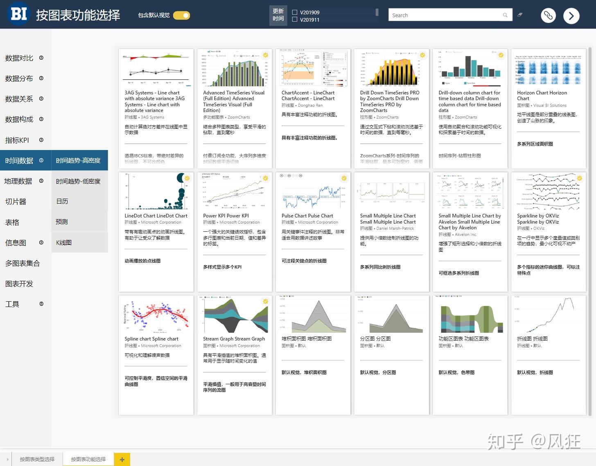Click the text 多样式显示多个KPI
The width and height of the screenshot is (596, 466).
[x=222, y=267]
